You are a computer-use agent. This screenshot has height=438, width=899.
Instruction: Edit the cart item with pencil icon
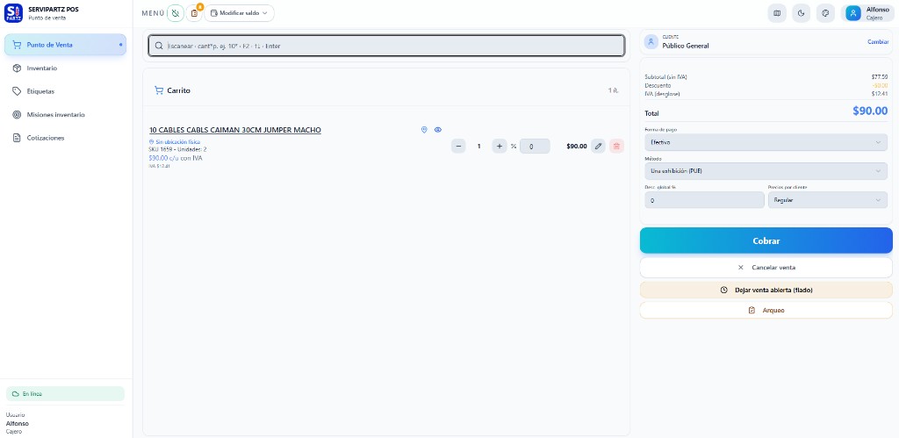(598, 147)
